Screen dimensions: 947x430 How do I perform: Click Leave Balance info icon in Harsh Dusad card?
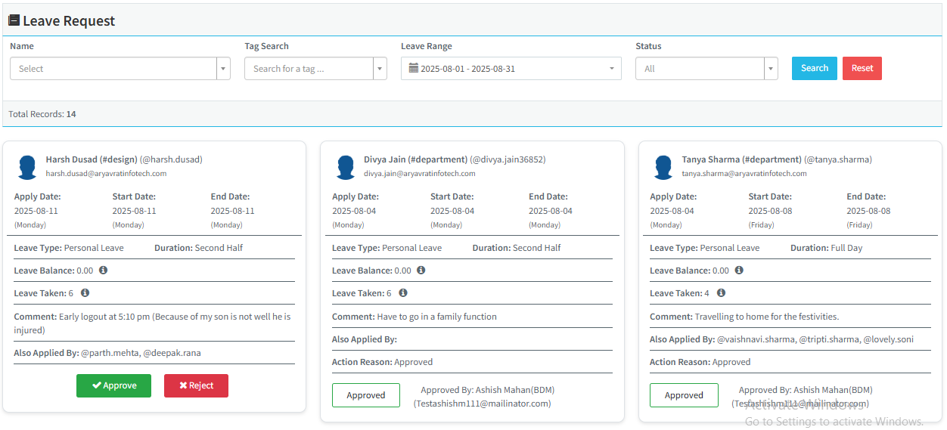coord(103,270)
